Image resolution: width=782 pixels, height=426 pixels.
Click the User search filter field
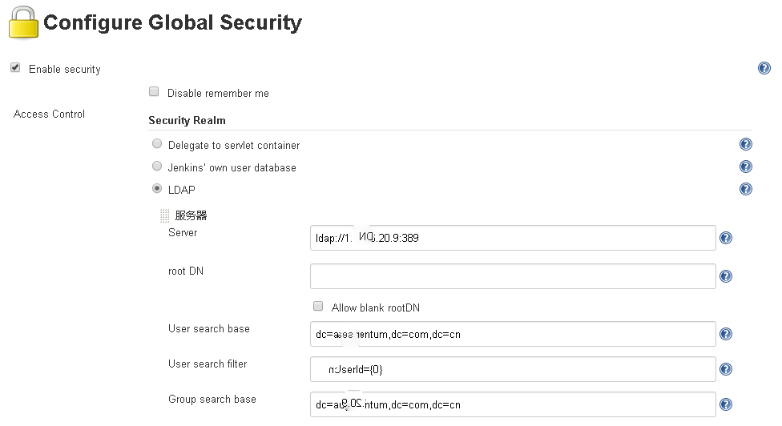coord(513,369)
